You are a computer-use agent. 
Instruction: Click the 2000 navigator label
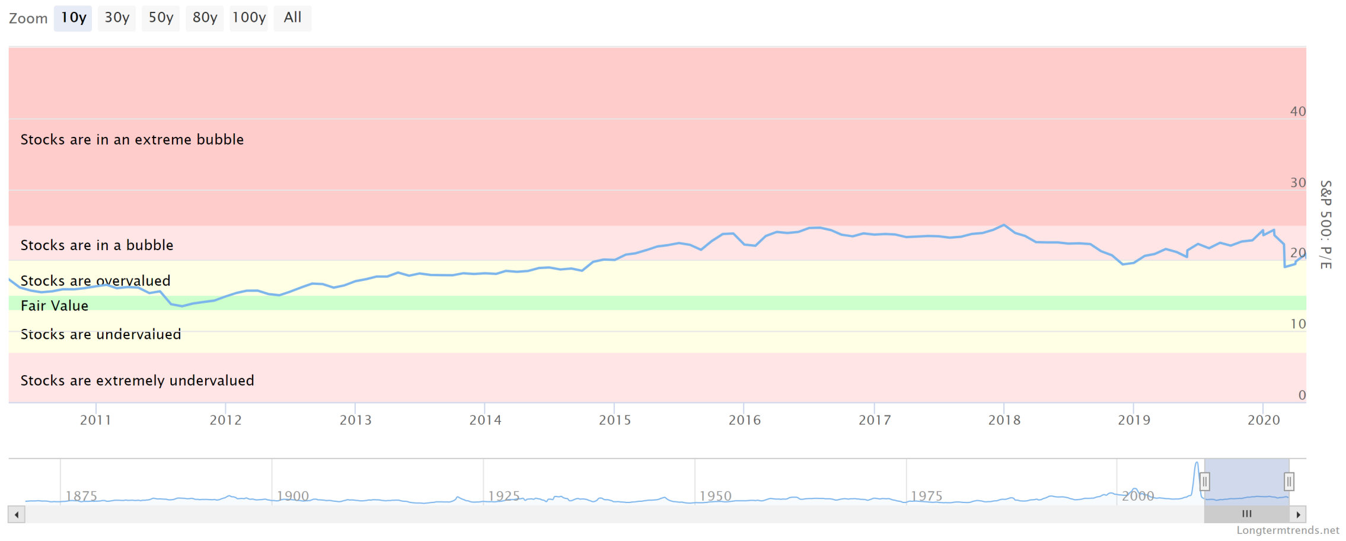[1138, 496]
